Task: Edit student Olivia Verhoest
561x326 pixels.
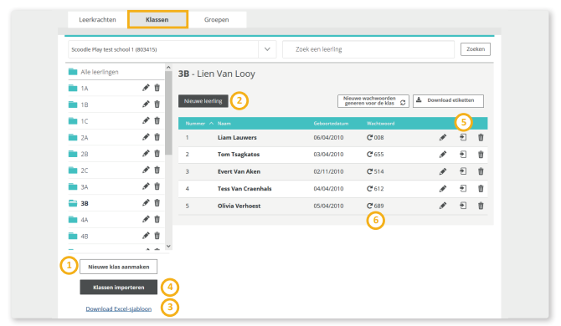Action: pyautogui.click(x=443, y=206)
